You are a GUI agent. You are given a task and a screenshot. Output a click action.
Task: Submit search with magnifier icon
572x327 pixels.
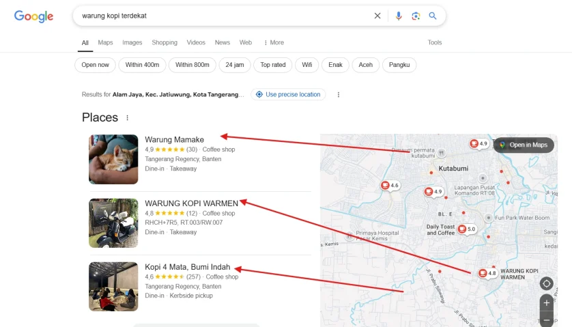(433, 16)
